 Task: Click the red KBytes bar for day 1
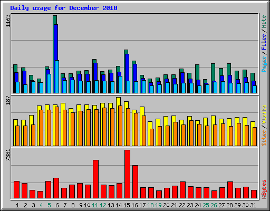(x=16, y=190)
